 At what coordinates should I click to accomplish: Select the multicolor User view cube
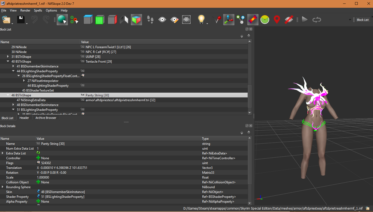click(x=136, y=20)
